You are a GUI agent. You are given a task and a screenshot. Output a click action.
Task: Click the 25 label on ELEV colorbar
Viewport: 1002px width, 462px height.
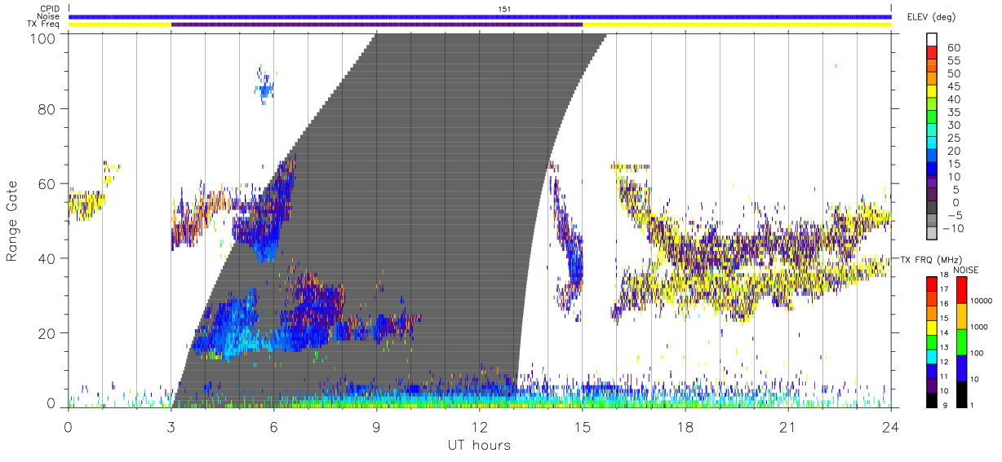[954, 138]
